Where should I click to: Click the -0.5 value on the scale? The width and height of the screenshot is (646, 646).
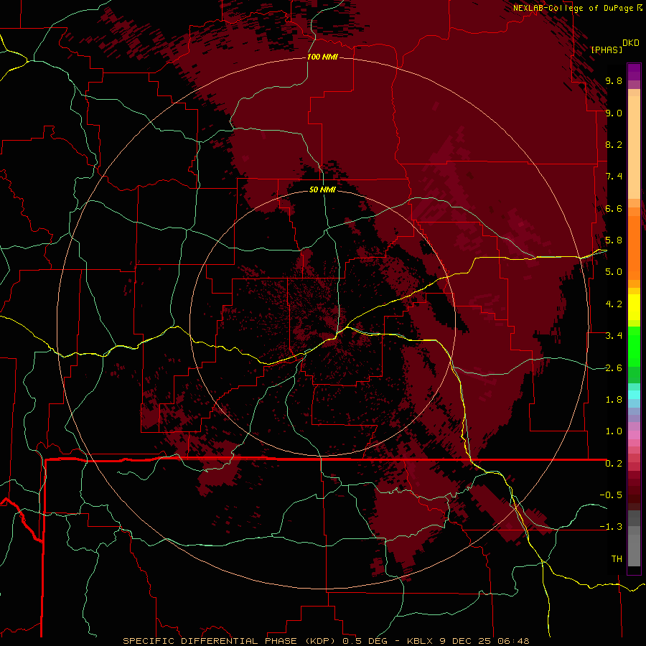click(x=611, y=495)
